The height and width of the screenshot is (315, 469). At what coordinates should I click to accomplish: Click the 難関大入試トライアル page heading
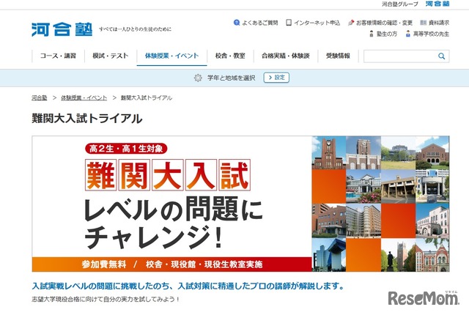pyautogui.click(x=86, y=119)
